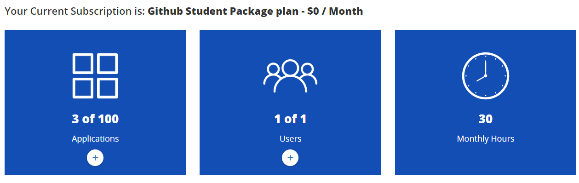Open the Users card
579x183 pixels.
290,103
